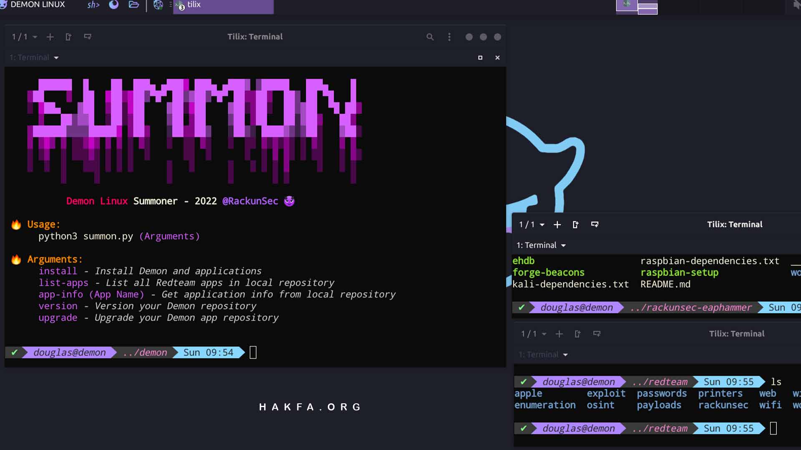Open the search icon in Summon Tilix window
The width and height of the screenshot is (801, 450).
(x=430, y=37)
